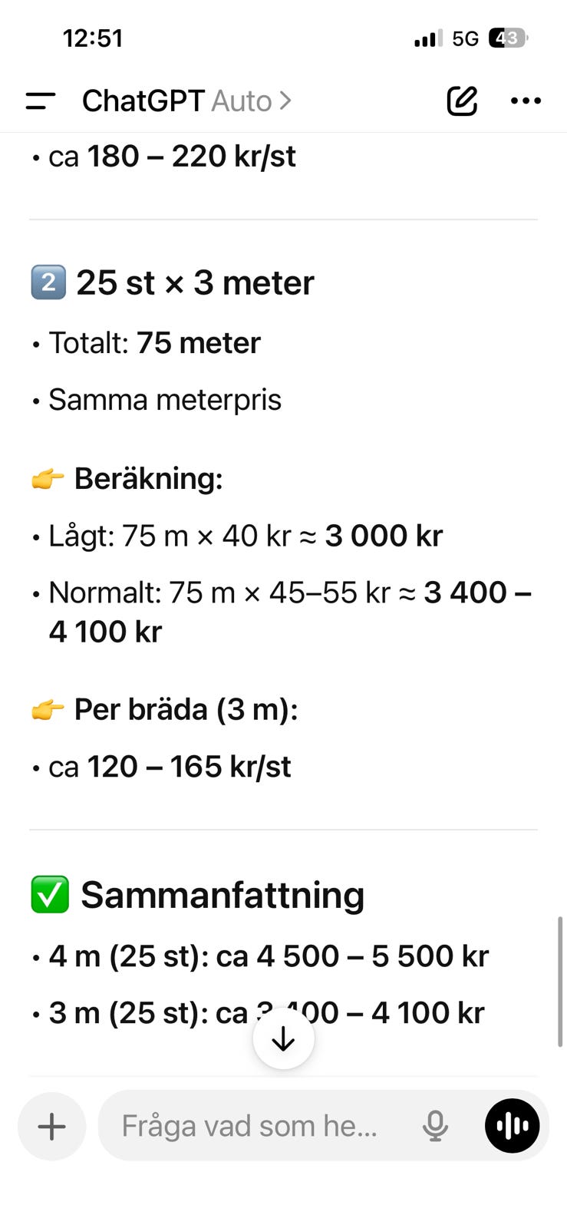Tap the scroll-to-bottom arrow button
Image resolution: width=567 pixels, height=1228 pixels.
284,1038
